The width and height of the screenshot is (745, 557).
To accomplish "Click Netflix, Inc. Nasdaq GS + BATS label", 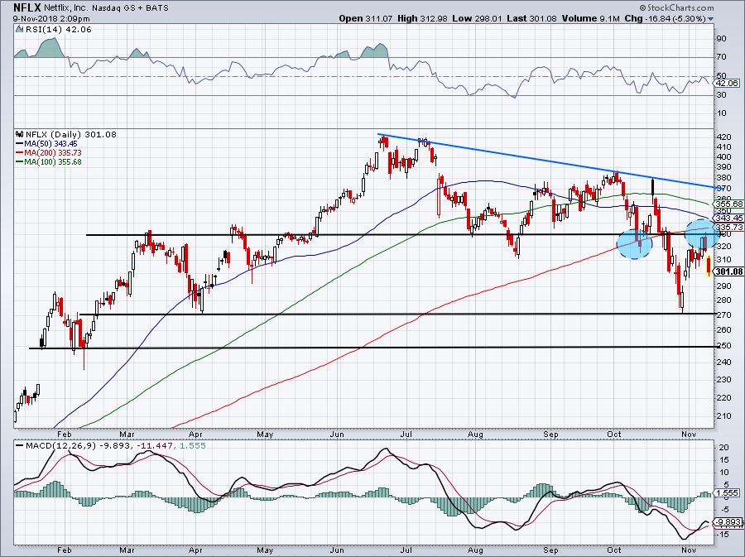I will coord(106,8).
